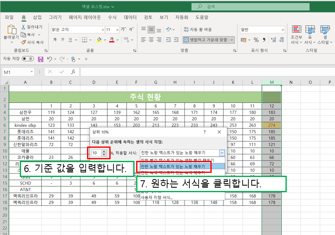Toggle the AutoSave (자동 저장) switch

tap(28, 58)
